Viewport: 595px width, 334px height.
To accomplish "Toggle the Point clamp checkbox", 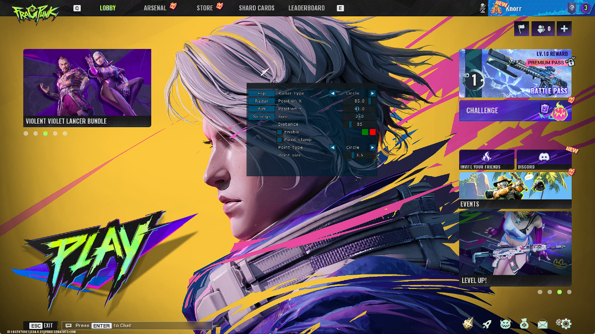I will [x=280, y=140].
